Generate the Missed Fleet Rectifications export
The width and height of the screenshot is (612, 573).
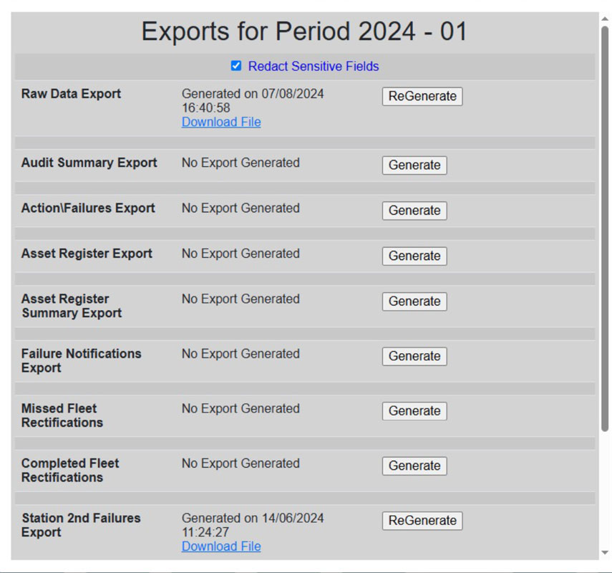(x=414, y=411)
